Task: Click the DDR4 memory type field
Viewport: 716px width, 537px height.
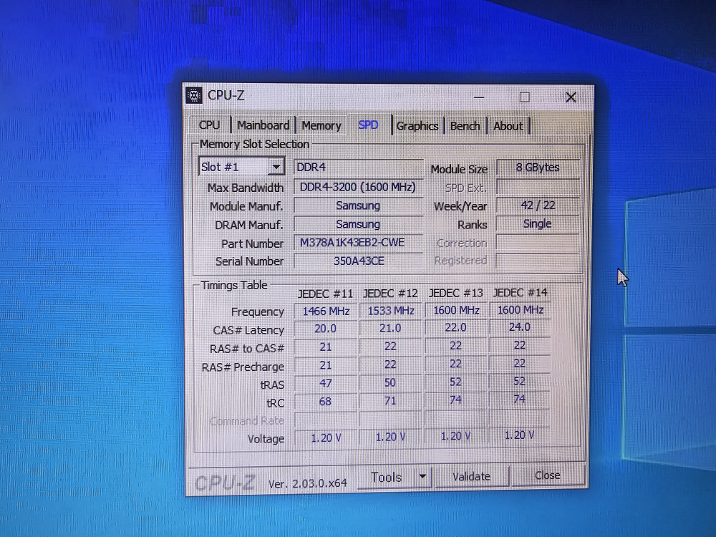Action: (x=358, y=167)
